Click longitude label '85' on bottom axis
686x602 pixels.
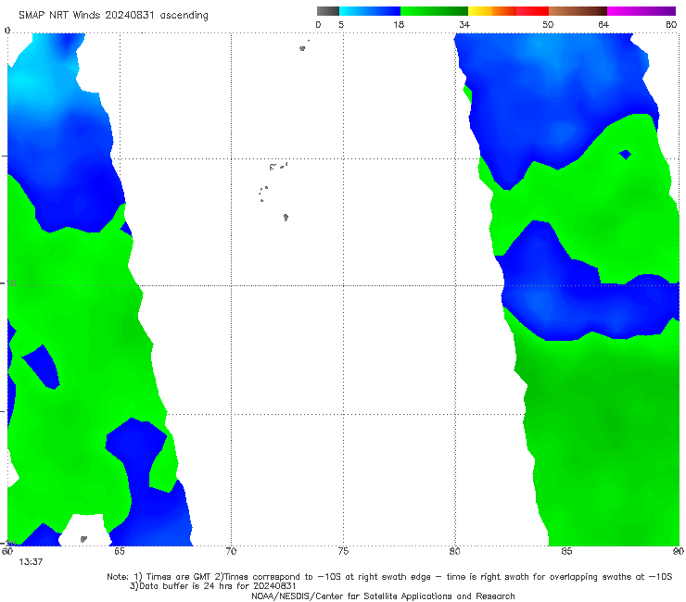tap(566, 551)
